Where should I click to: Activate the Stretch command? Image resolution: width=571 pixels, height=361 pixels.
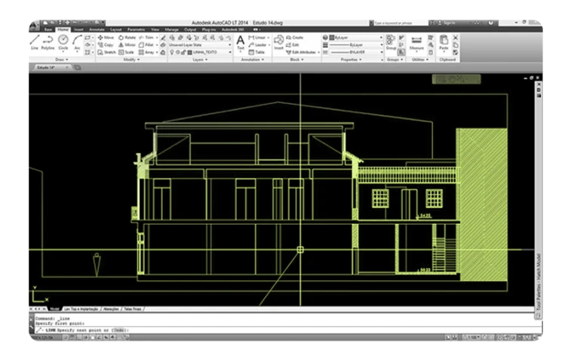coord(106,52)
